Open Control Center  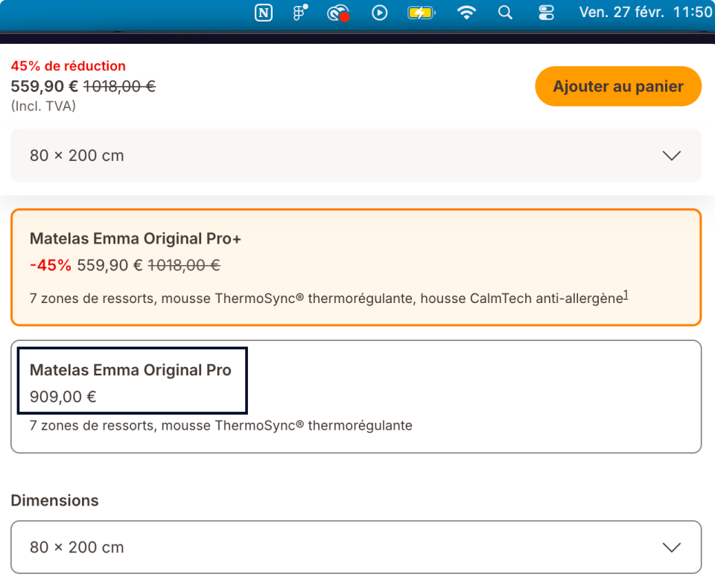(x=546, y=13)
